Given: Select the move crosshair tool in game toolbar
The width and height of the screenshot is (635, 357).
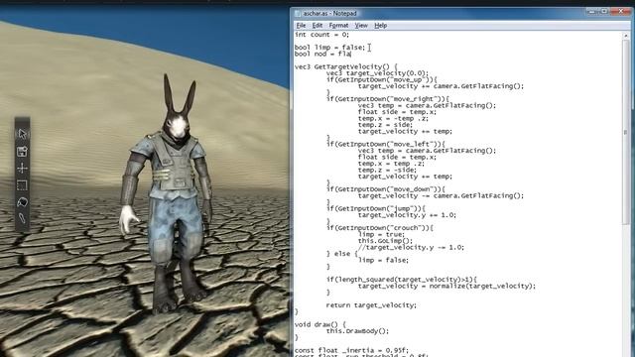Looking at the screenshot, I should tap(22, 168).
